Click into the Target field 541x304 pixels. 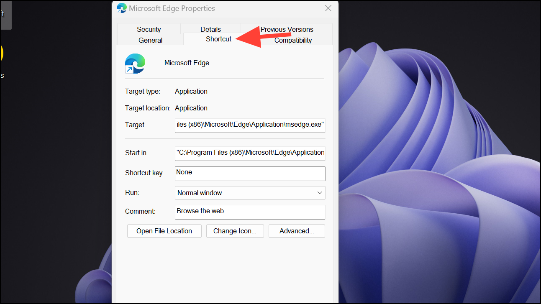[250, 125]
